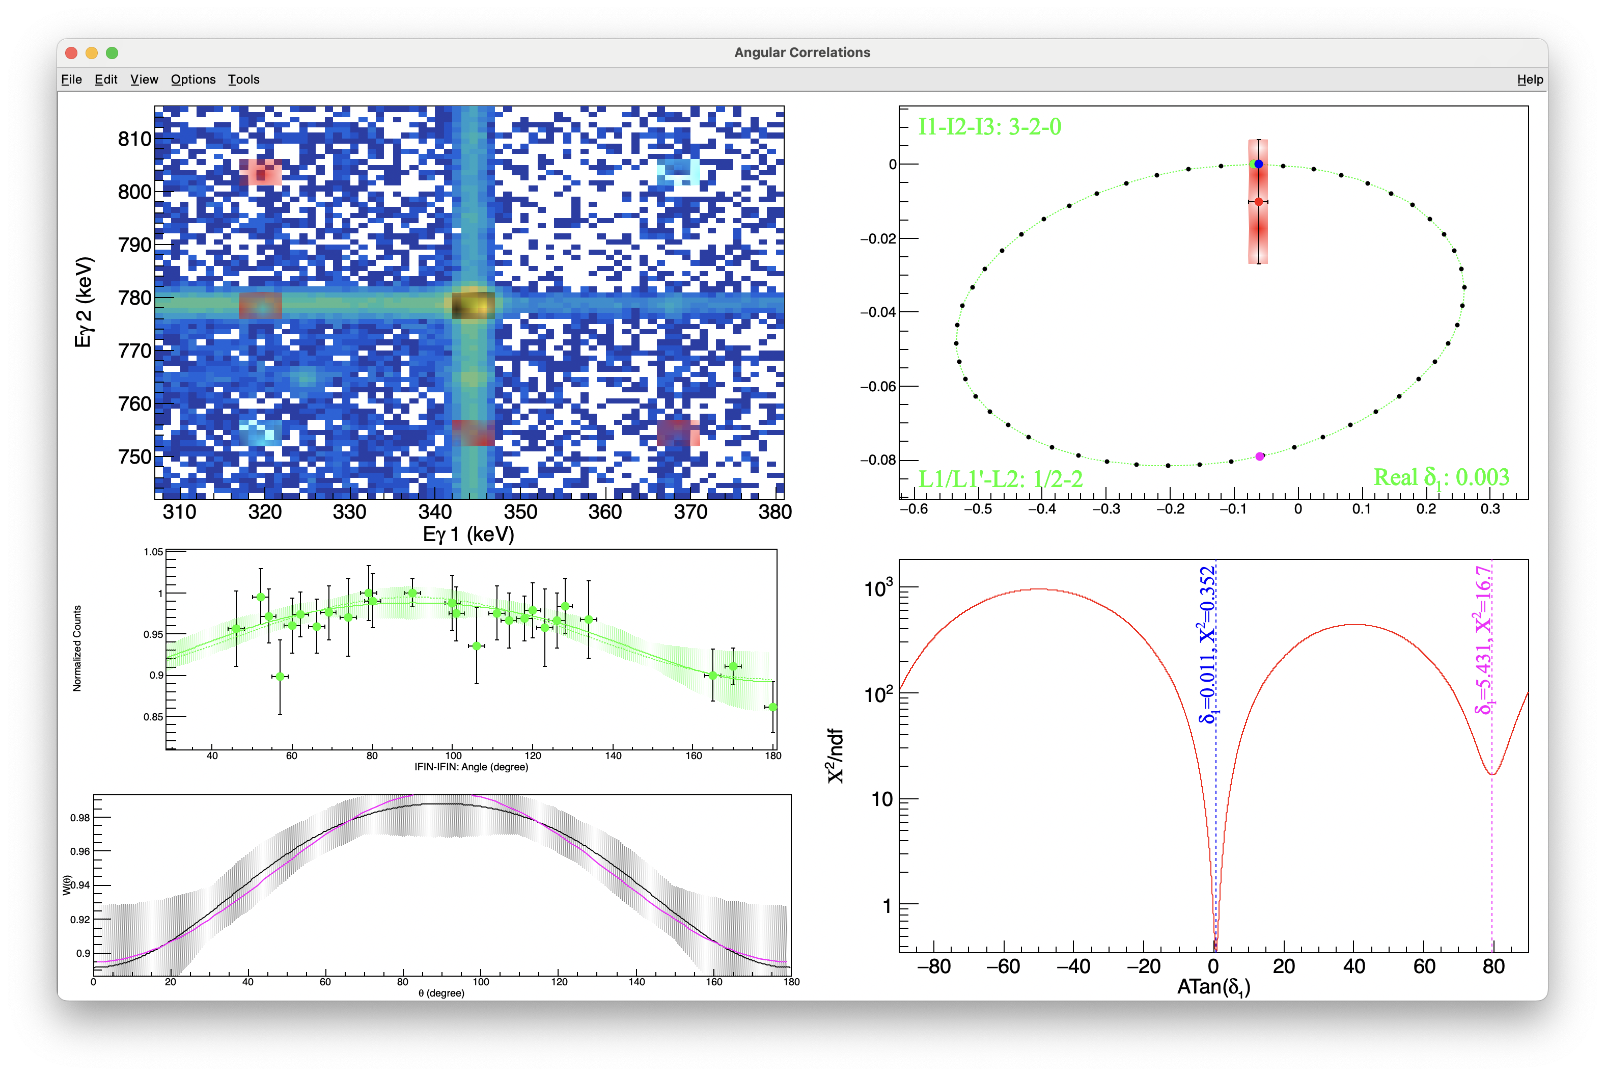Image resolution: width=1605 pixels, height=1076 pixels.
Task: Click the magenta δ1=5.431 dashed line label
Action: 1484,639
